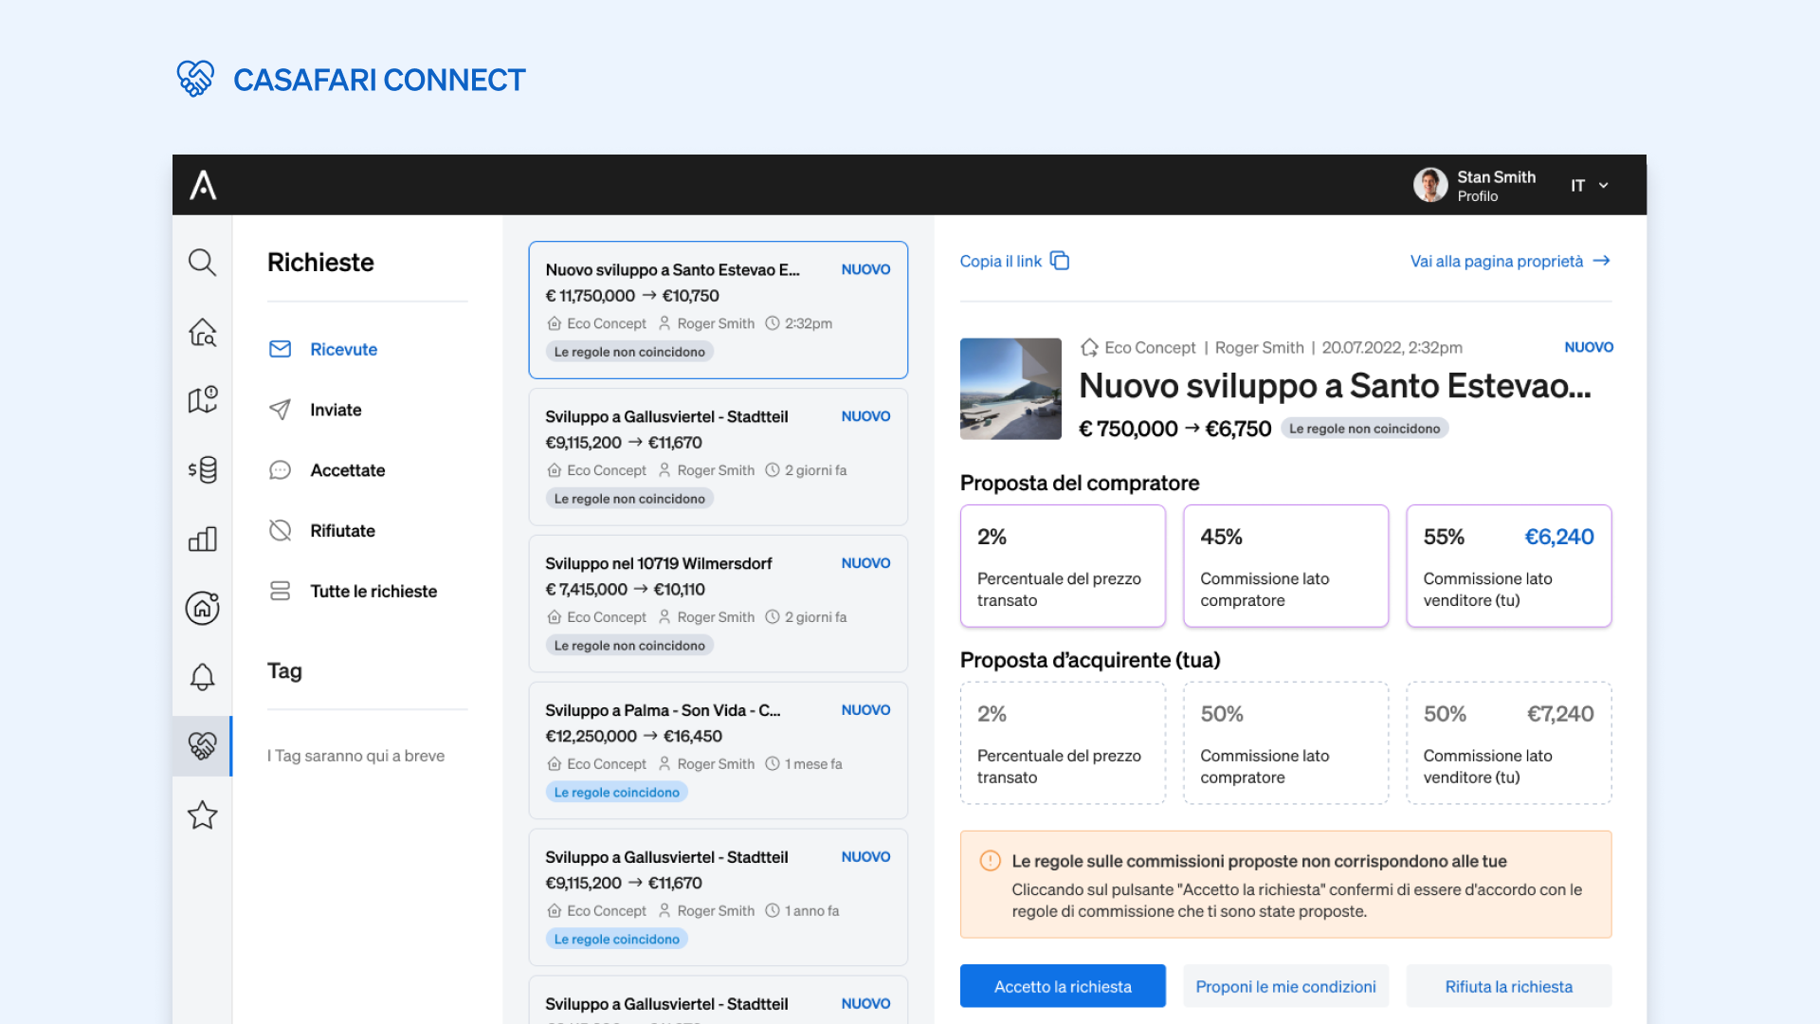Click the Santo Estevao property thumbnail image
This screenshot has width=1820, height=1024.
[1010, 389]
